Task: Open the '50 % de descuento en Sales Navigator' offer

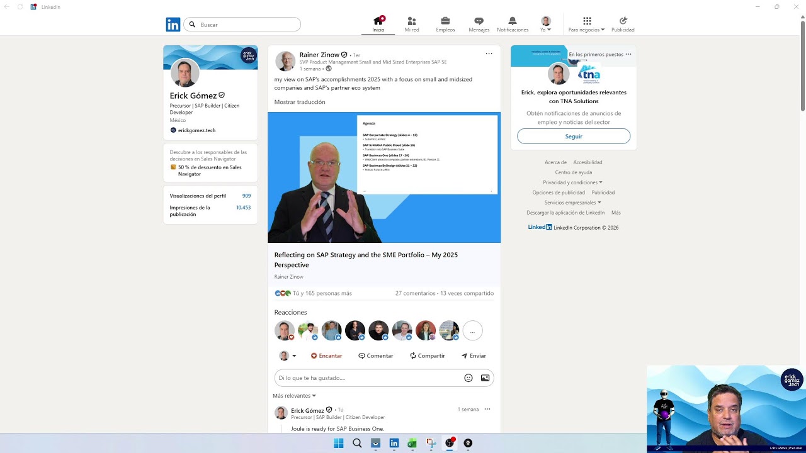Action: [210, 171]
